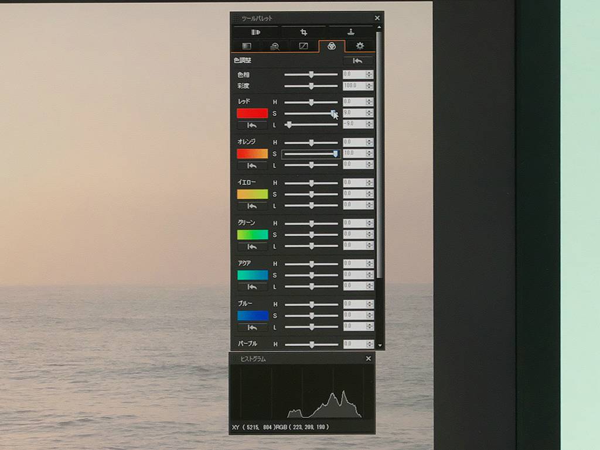Click the アクア L slider handle
Screen dimensions: 600x450
(x=312, y=287)
